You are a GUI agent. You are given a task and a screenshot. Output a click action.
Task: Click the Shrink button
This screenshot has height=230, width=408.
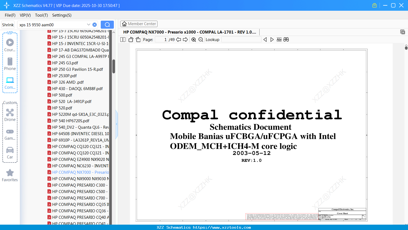[8, 25]
